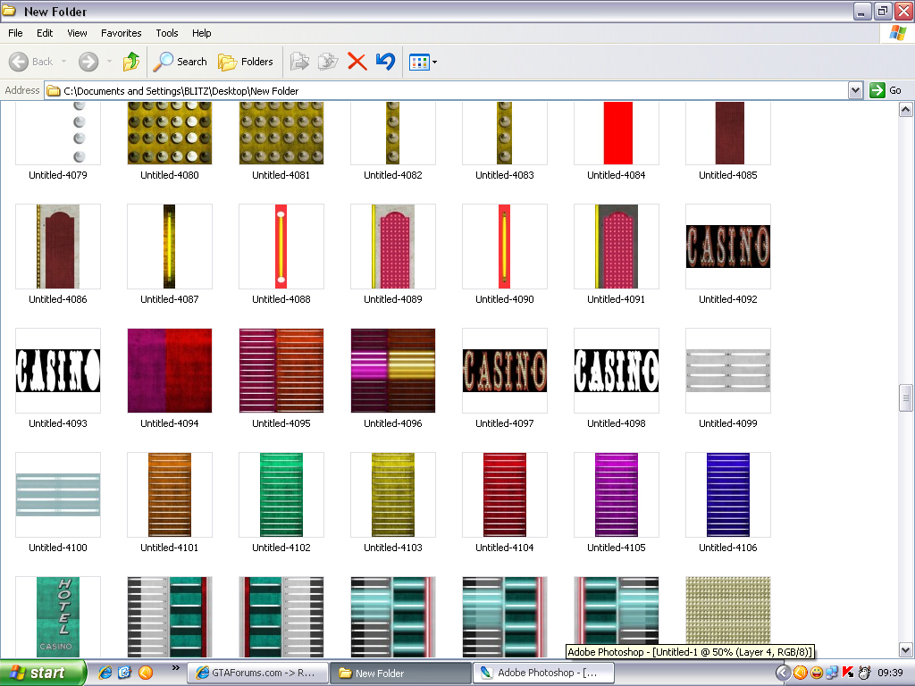Viewport: 915px width, 686px height.
Task: Expand hidden system tray icons
Action: 783,673
